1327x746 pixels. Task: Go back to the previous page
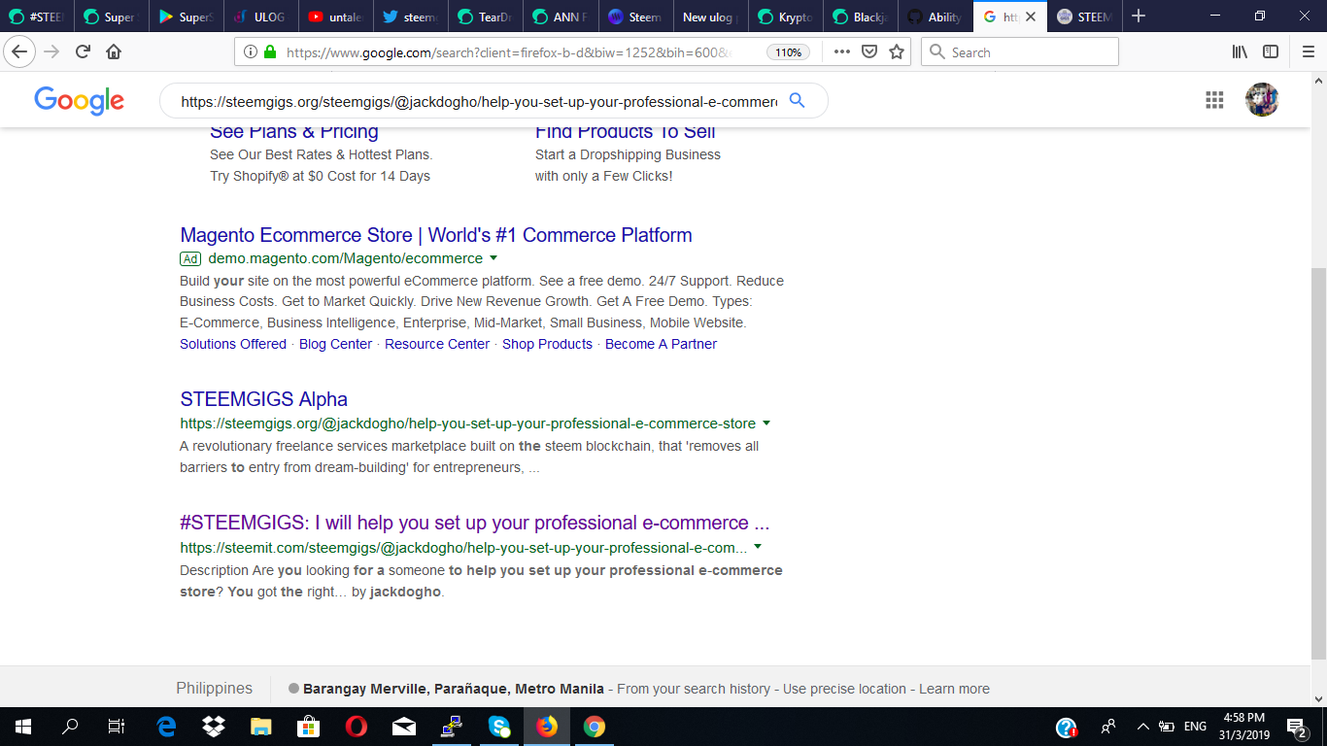pyautogui.click(x=19, y=51)
